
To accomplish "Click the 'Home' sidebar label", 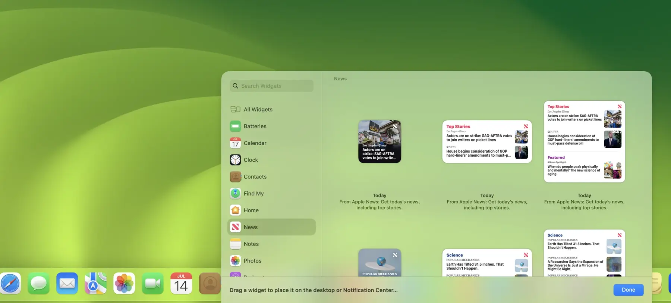I will pos(251,210).
